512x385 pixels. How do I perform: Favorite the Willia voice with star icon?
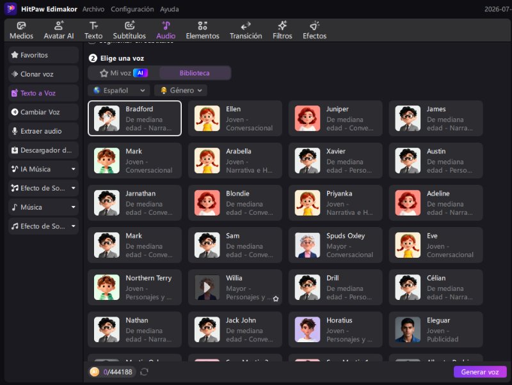[x=276, y=299]
